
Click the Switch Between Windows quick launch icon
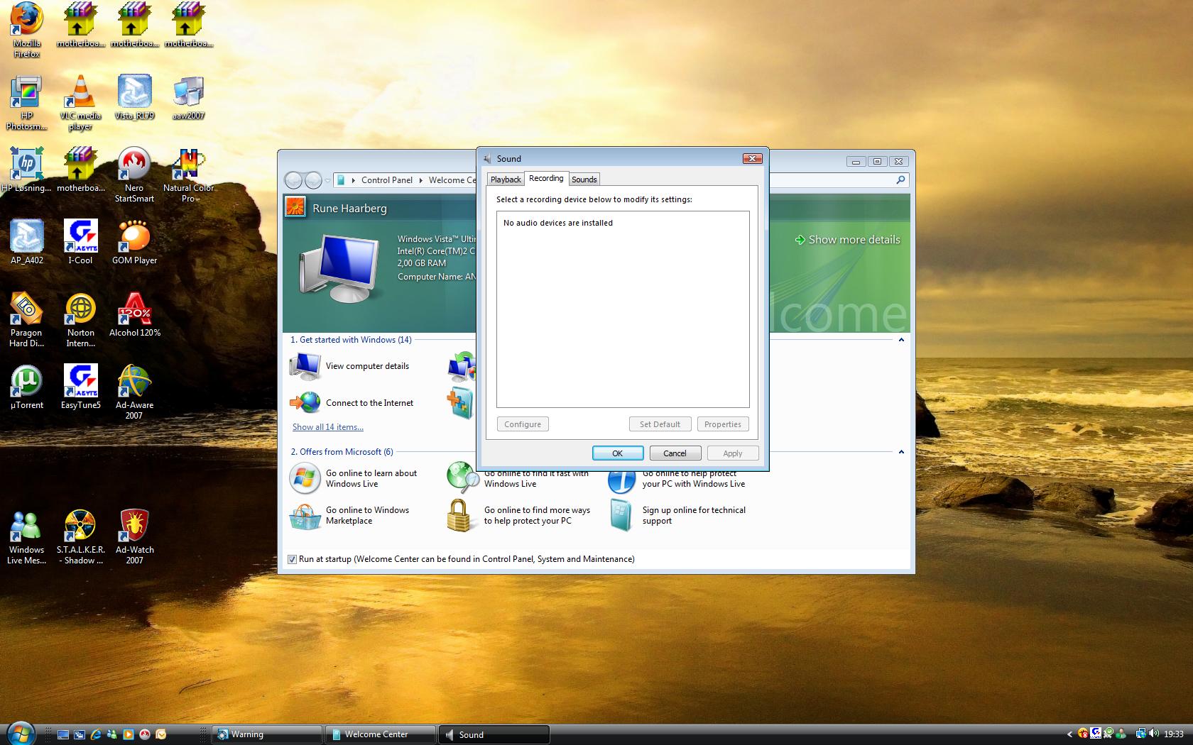click(x=80, y=734)
